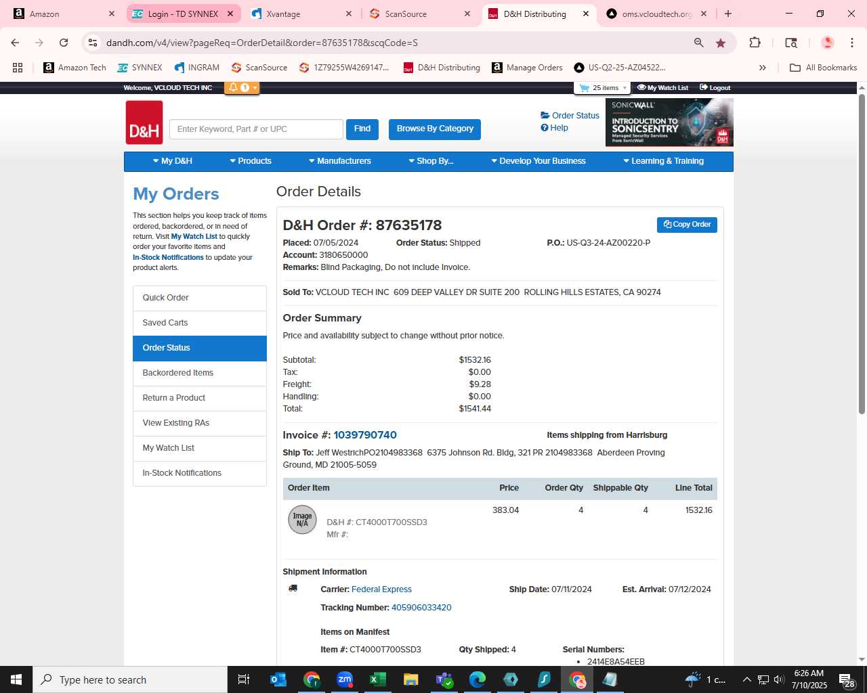Open tracking number 405906033420
This screenshot has width=867, height=693.
[421, 608]
